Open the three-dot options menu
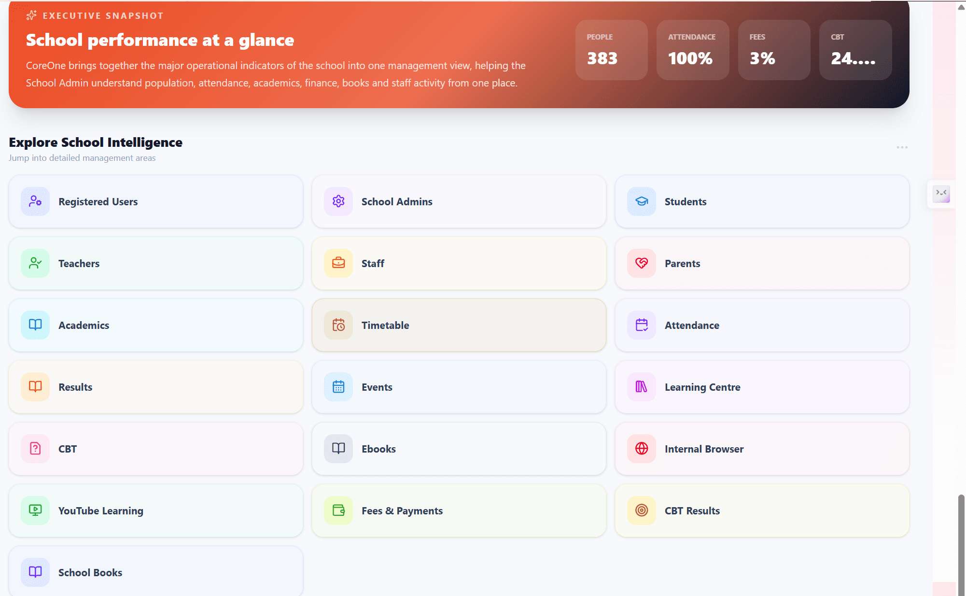 pos(902,147)
